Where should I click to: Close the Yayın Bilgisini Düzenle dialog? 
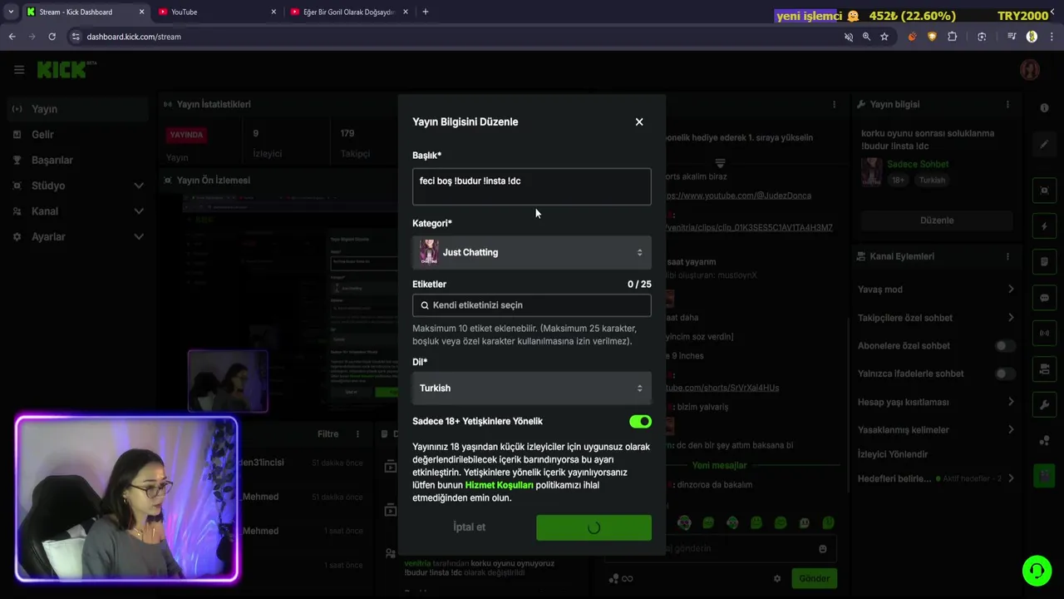coord(639,121)
